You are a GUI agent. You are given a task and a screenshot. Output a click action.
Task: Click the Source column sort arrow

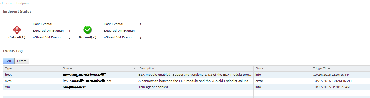tap(135, 68)
